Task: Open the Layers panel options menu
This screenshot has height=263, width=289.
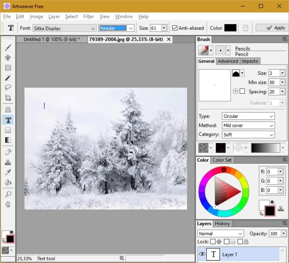Action: click(284, 223)
